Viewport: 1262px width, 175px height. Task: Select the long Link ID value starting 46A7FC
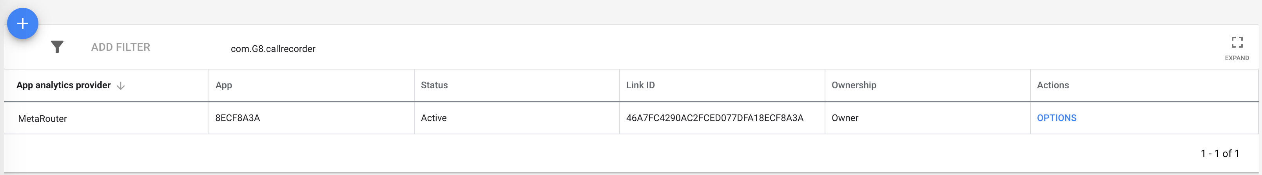point(714,118)
